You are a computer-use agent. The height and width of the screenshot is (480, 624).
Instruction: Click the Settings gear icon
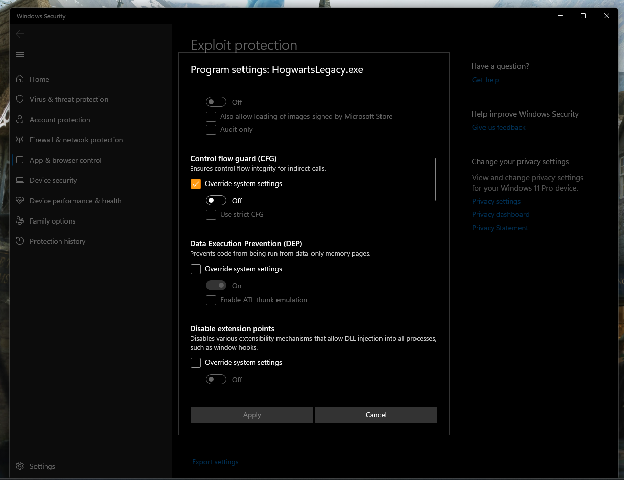(20, 466)
